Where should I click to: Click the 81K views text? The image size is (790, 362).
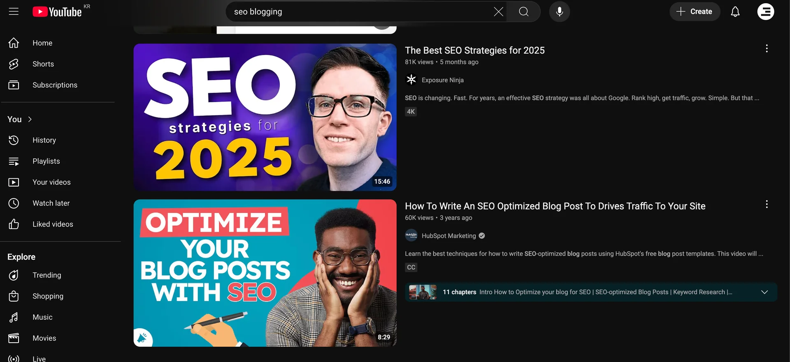pyautogui.click(x=419, y=62)
